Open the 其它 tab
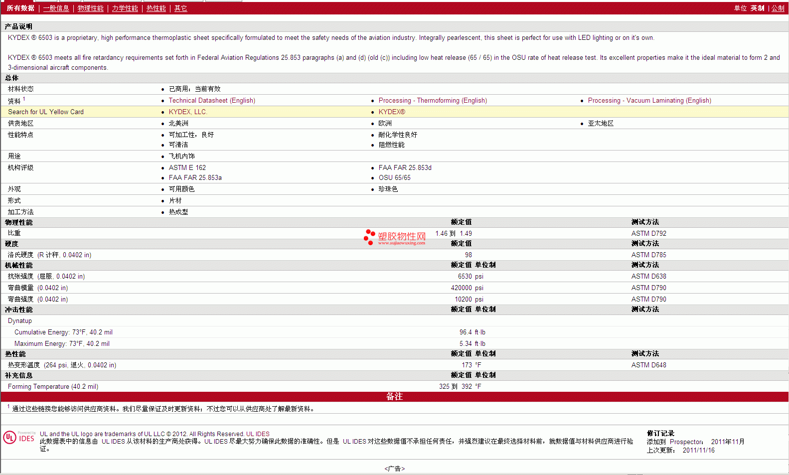The image size is (789, 475). coord(180,8)
